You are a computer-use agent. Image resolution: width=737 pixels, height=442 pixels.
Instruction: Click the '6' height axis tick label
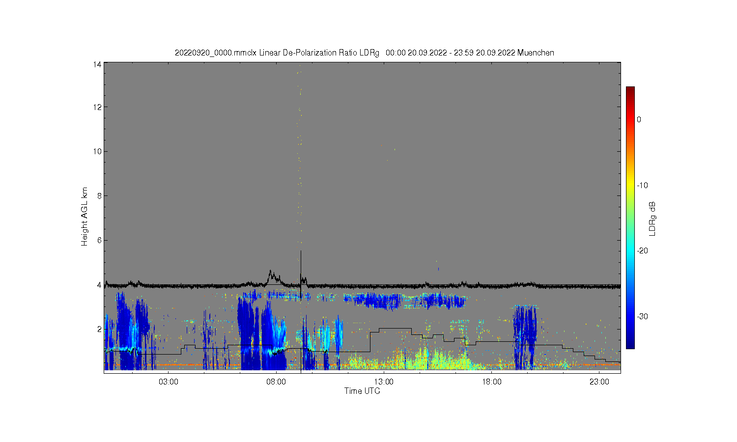[x=99, y=240]
